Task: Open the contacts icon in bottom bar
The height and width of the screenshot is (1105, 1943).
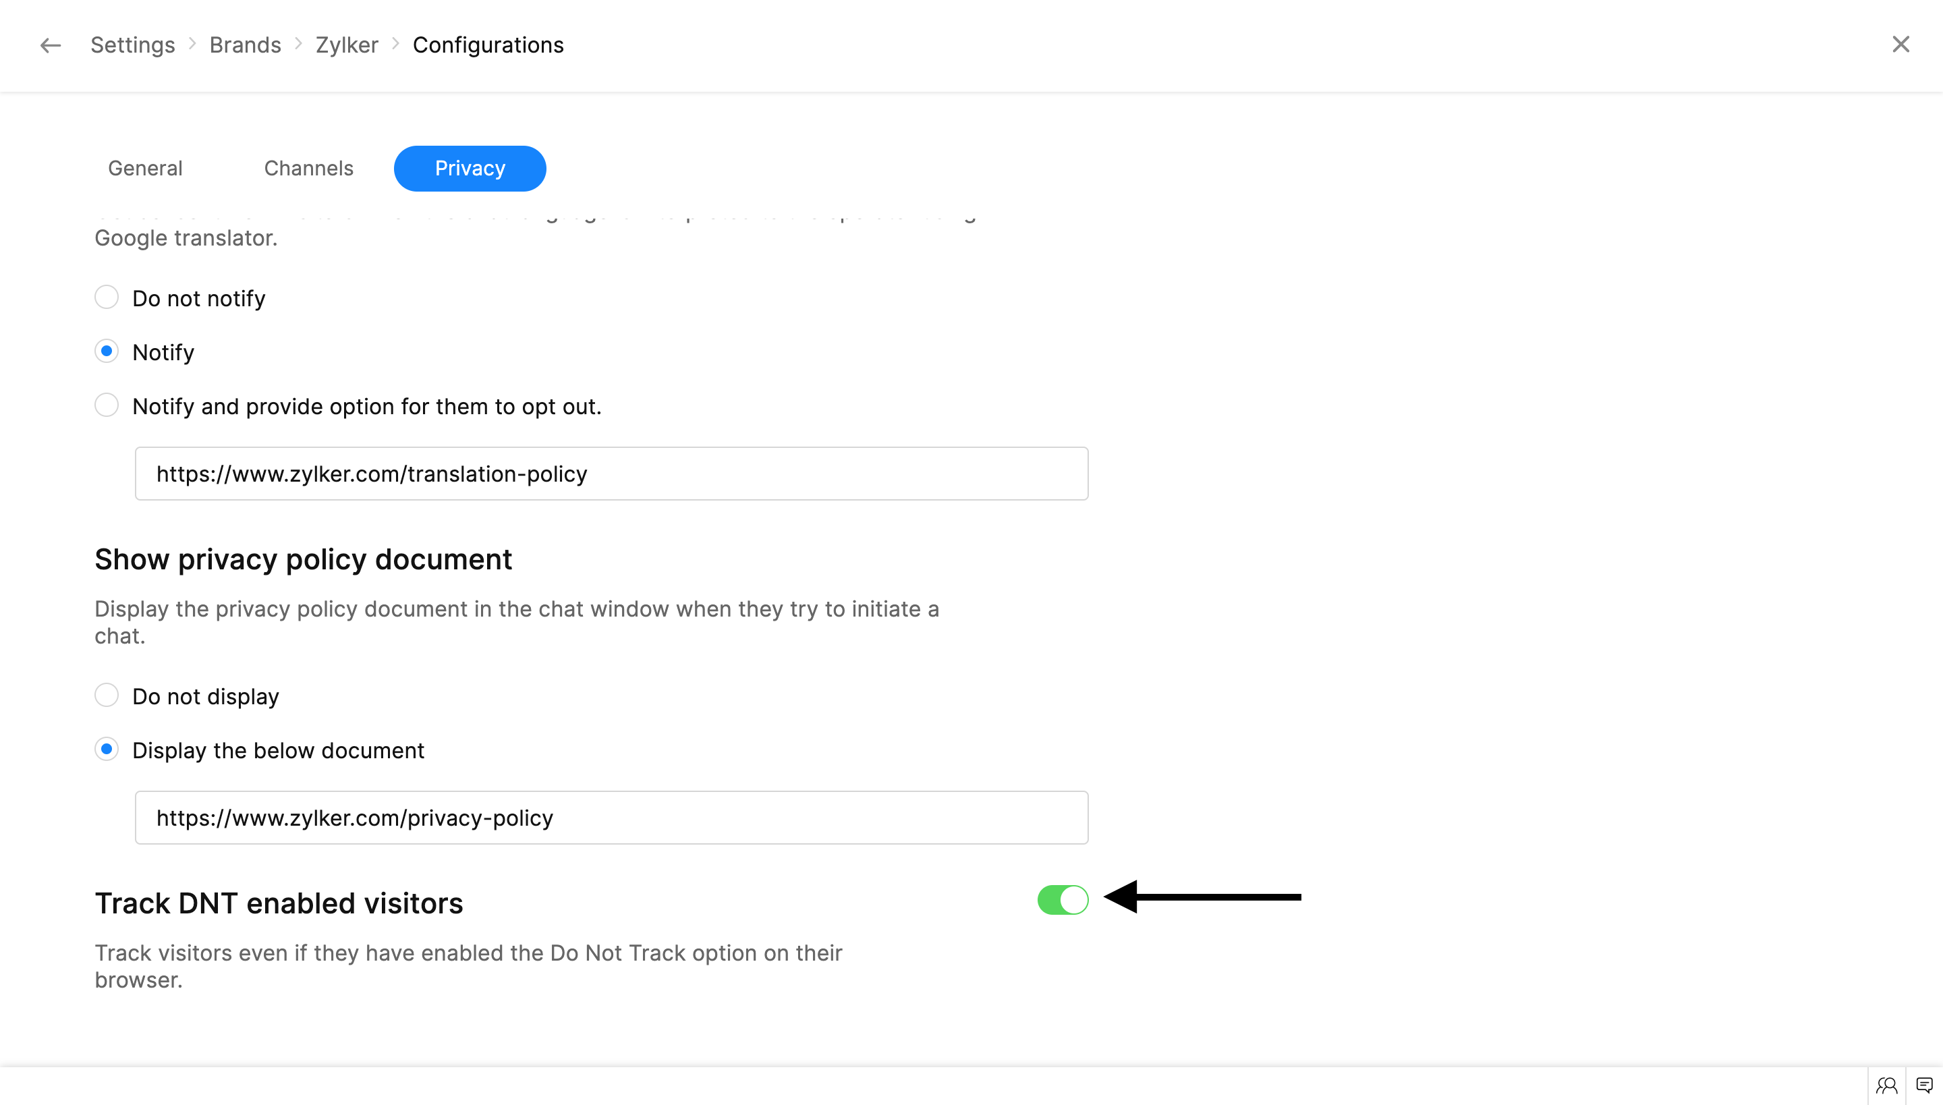Action: [1886, 1086]
